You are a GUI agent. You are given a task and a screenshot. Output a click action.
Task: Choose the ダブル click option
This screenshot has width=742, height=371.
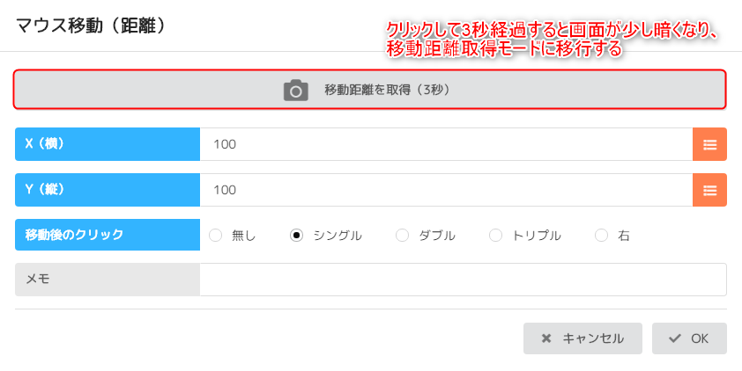[x=403, y=235]
